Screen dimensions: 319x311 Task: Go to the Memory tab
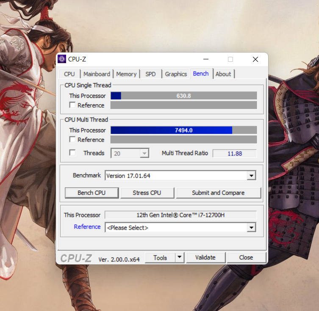point(126,74)
